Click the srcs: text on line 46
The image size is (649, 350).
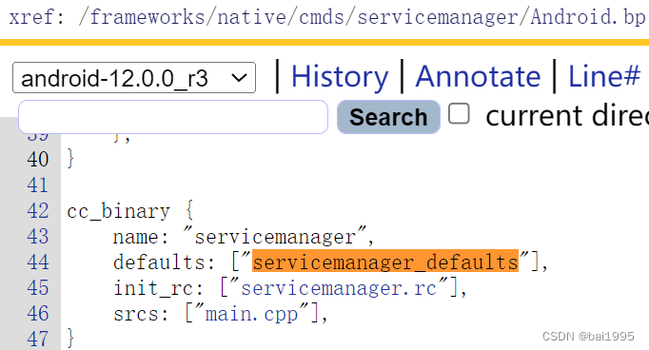click(141, 314)
